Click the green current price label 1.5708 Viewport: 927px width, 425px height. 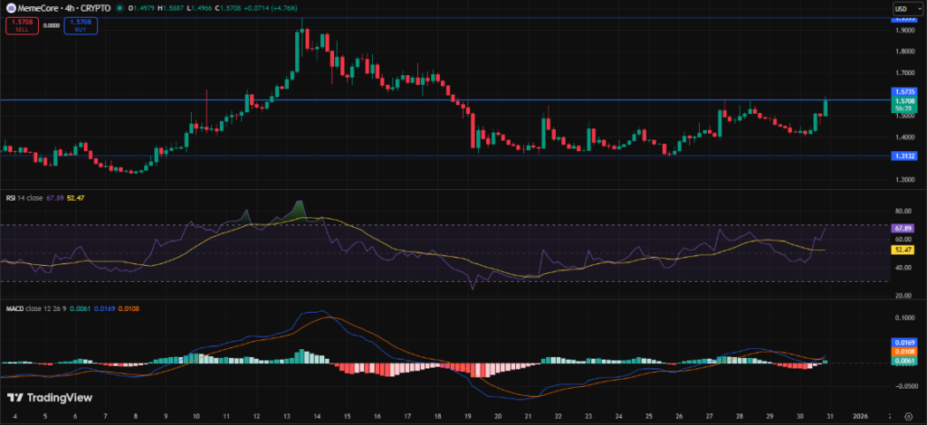[904, 101]
